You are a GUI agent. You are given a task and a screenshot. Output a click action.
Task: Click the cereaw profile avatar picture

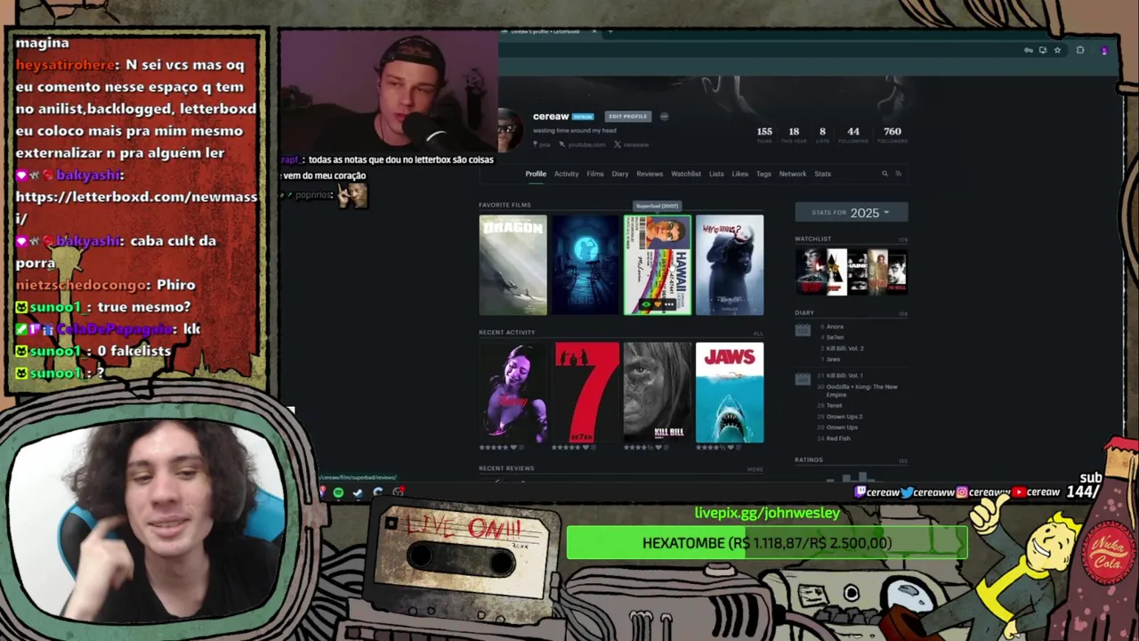[509, 131]
